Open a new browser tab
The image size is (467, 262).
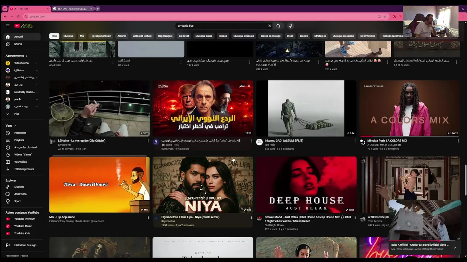(97, 9)
